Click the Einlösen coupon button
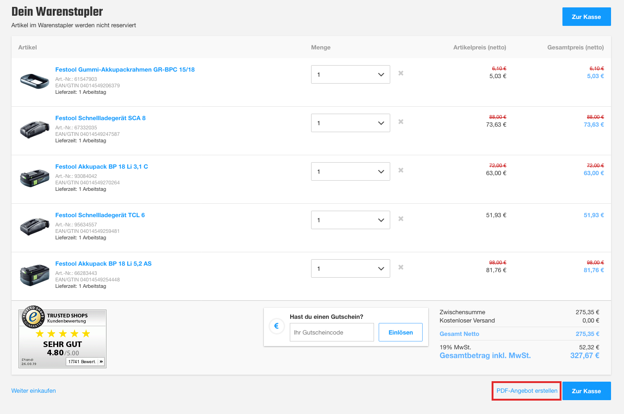The width and height of the screenshot is (624, 414). [400, 332]
